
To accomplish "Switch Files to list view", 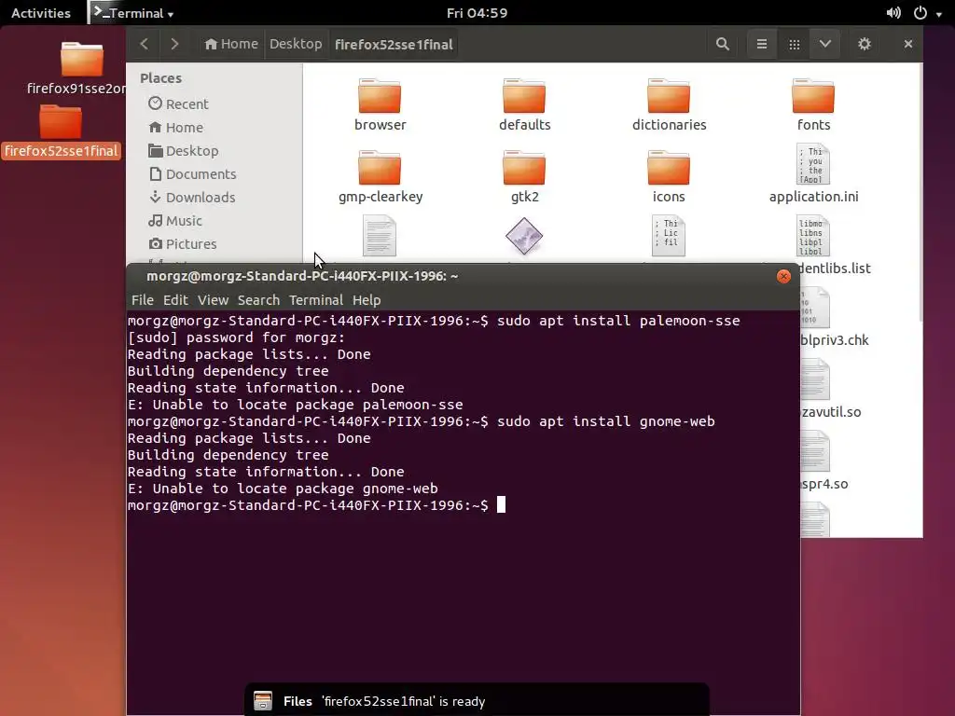I will point(761,44).
